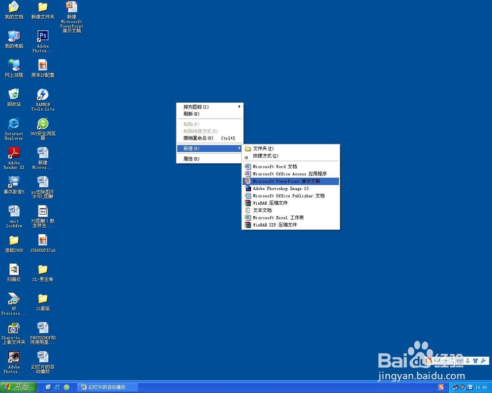Select the Adobe Photos... shortcut with eye icon
This screenshot has width=492, height=393.
(14, 362)
